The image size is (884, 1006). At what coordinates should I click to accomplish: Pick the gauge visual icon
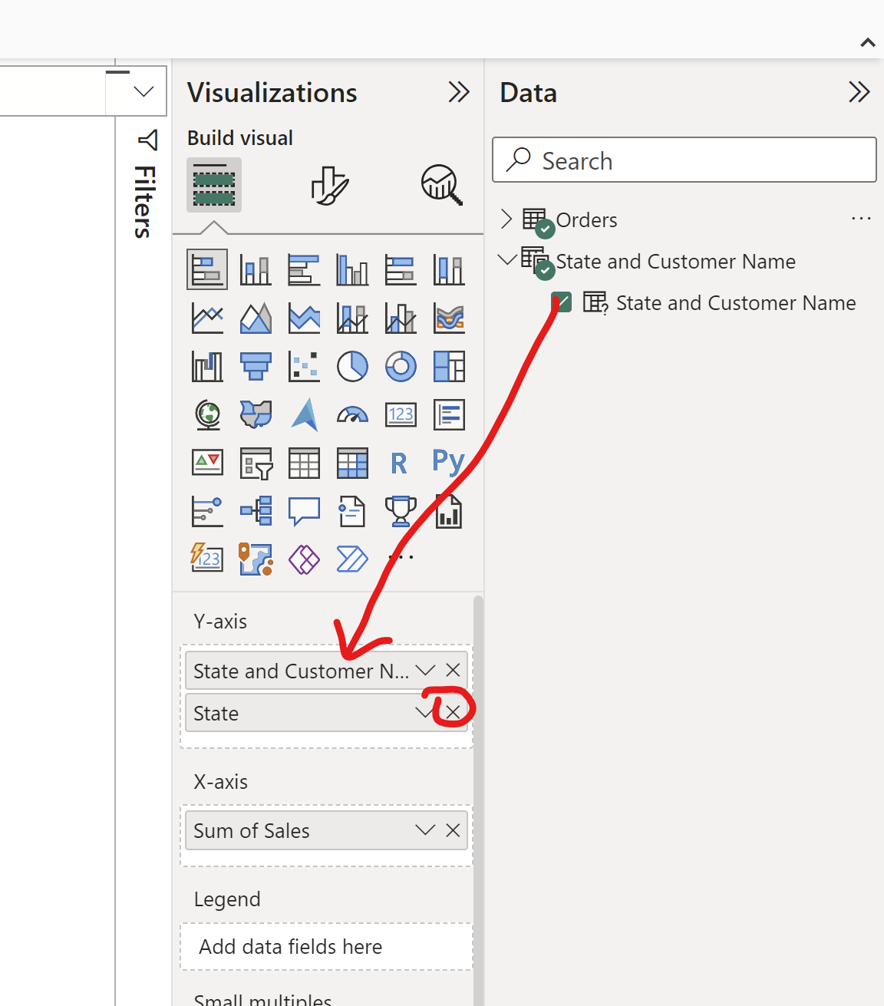352,415
